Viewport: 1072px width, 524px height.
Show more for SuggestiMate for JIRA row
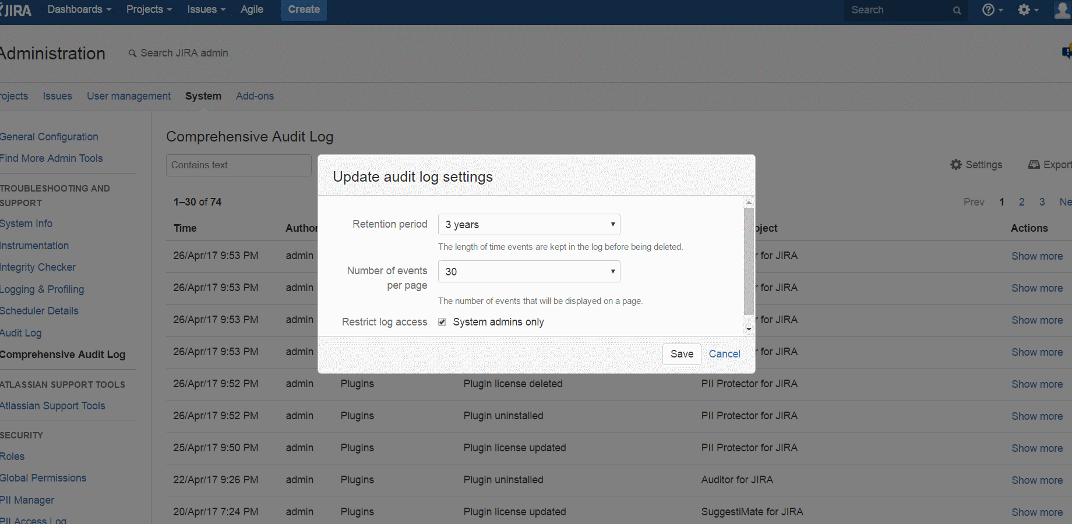(x=1037, y=512)
